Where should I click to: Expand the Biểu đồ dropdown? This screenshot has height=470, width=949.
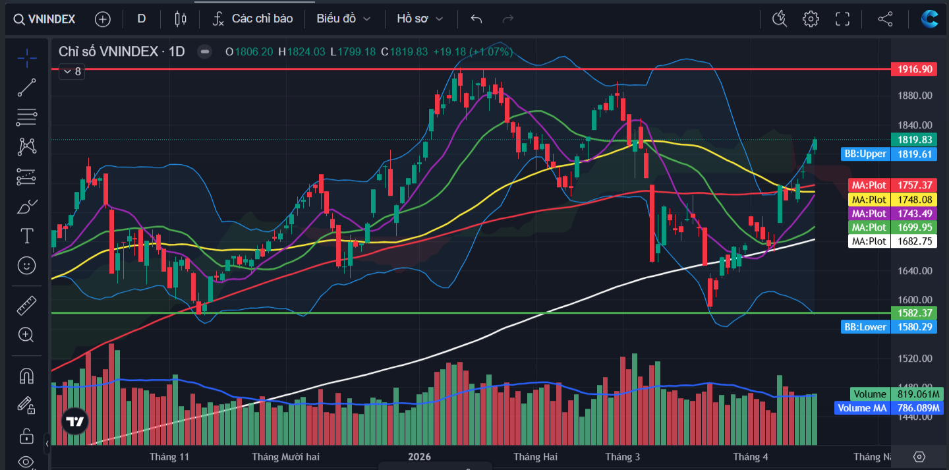click(343, 19)
